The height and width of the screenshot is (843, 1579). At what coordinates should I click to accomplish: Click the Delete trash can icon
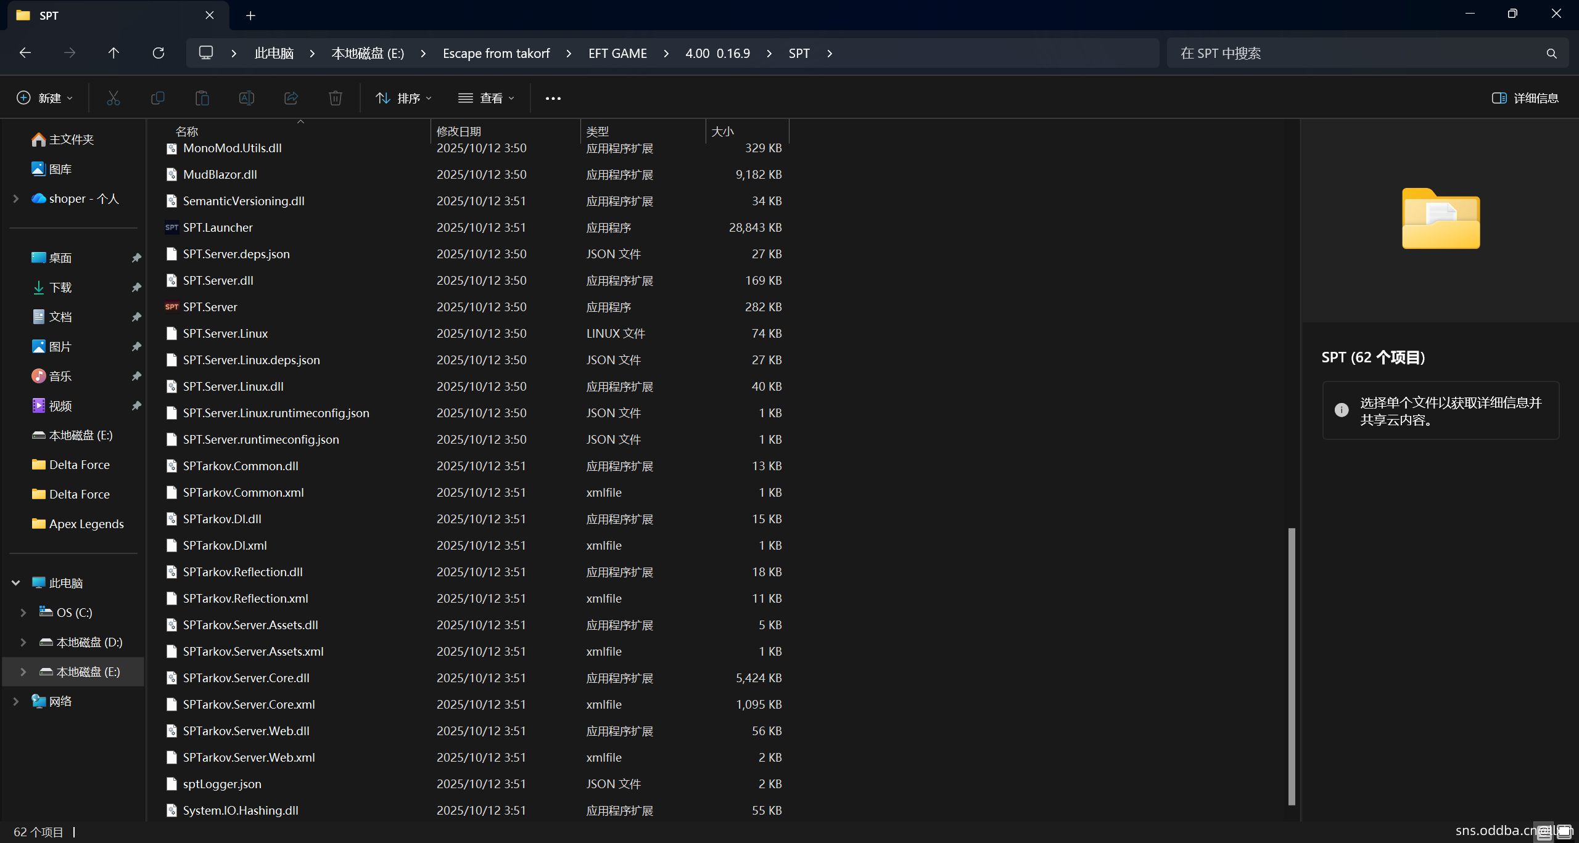pos(335,98)
